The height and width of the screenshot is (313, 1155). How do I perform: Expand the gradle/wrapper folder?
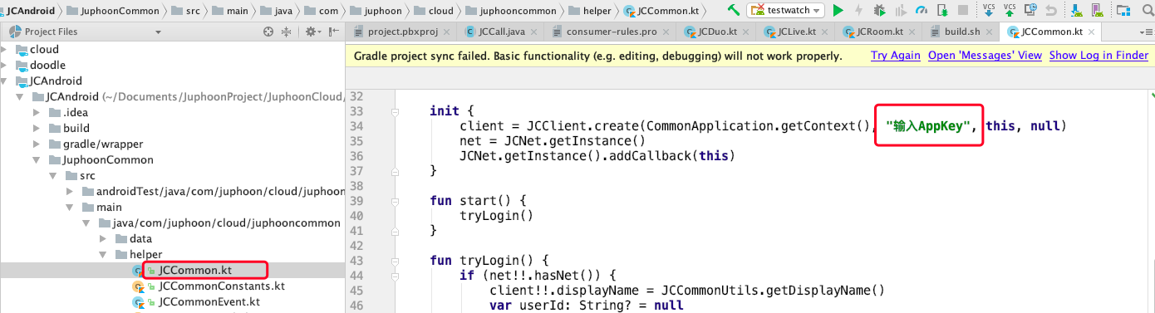point(37,144)
